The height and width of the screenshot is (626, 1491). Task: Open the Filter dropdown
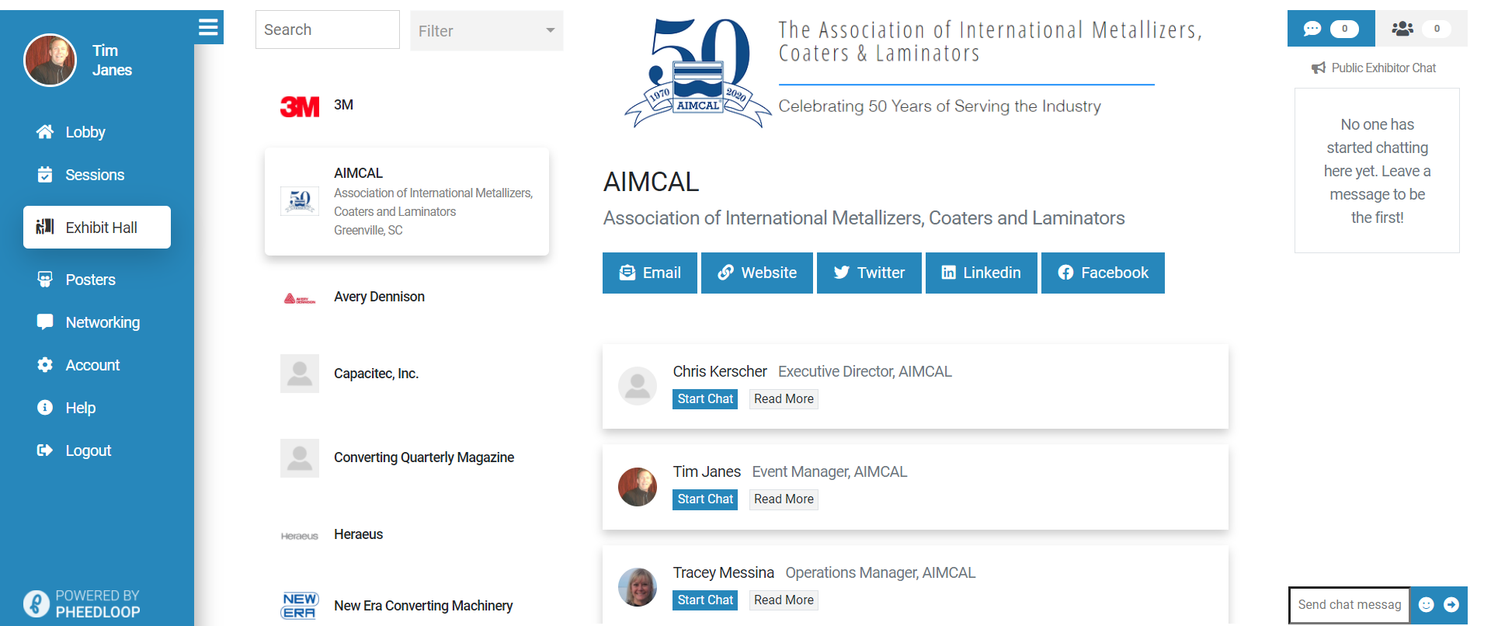point(487,30)
